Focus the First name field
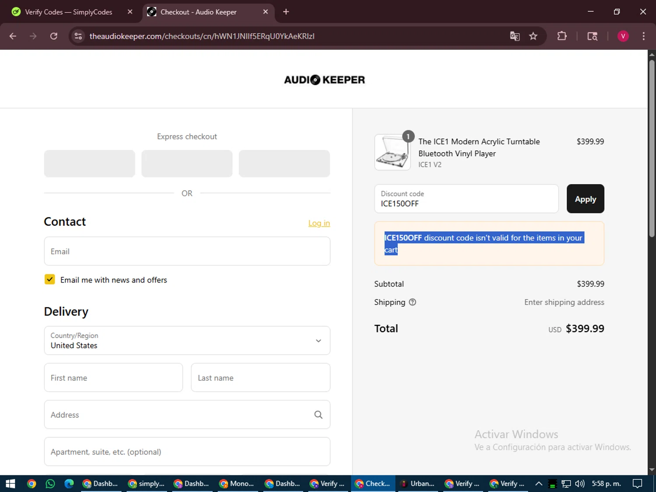This screenshot has width=656, height=492. click(113, 378)
